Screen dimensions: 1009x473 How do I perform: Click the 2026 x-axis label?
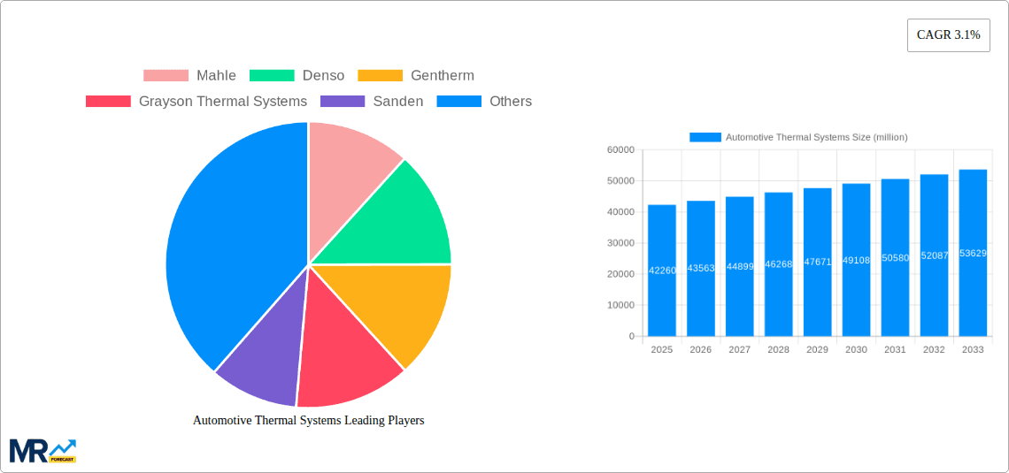[x=701, y=349]
